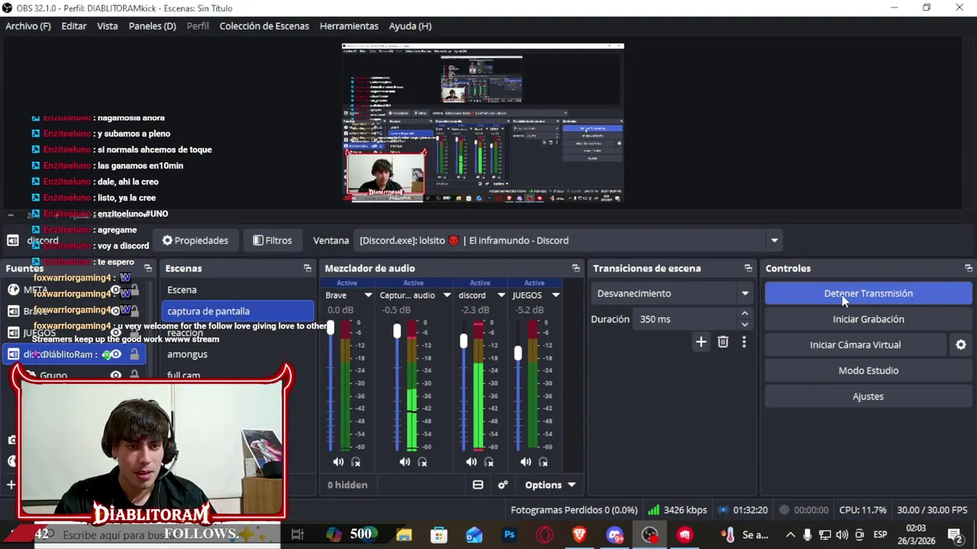The width and height of the screenshot is (977, 549).
Task: Open Ajustes settings
Action: point(869,396)
